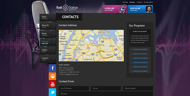
Task: Open the About Us menu item
Action: tap(47, 26)
